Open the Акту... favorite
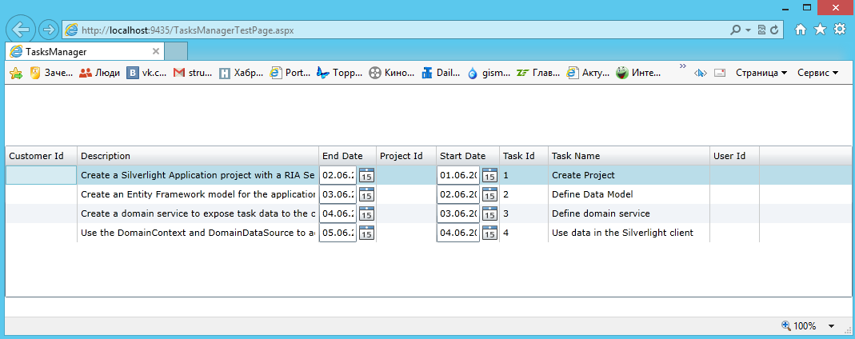The height and width of the screenshot is (339, 855). point(588,73)
